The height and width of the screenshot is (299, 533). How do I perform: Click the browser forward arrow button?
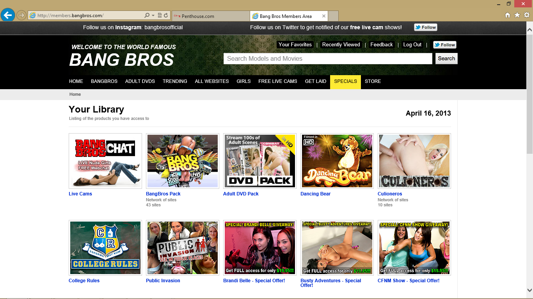tap(21, 16)
